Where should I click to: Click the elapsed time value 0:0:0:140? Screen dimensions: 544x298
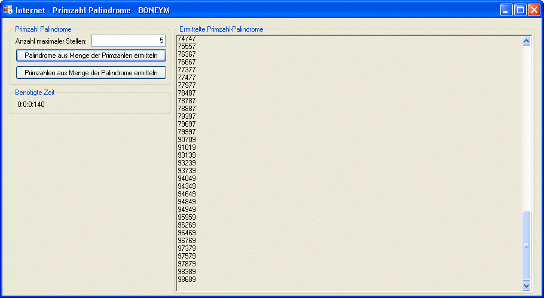click(31, 105)
